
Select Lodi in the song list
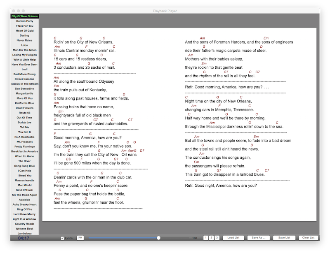coord(25,69)
